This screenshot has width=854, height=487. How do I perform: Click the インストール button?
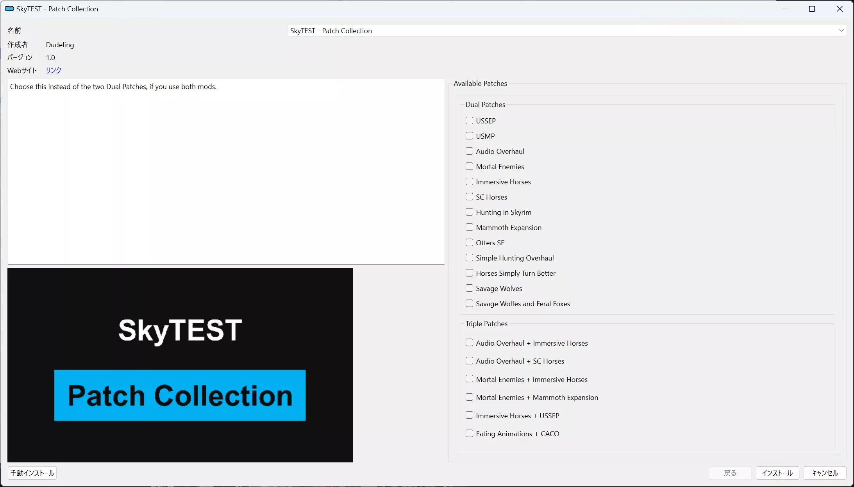tap(777, 473)
